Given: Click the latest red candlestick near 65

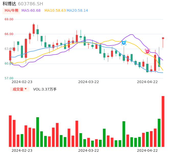Looking at the screenshot, I should (163, 38).
